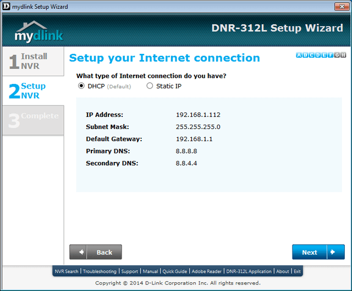Click the 'Subnet Mask:' label

(108, 127)
